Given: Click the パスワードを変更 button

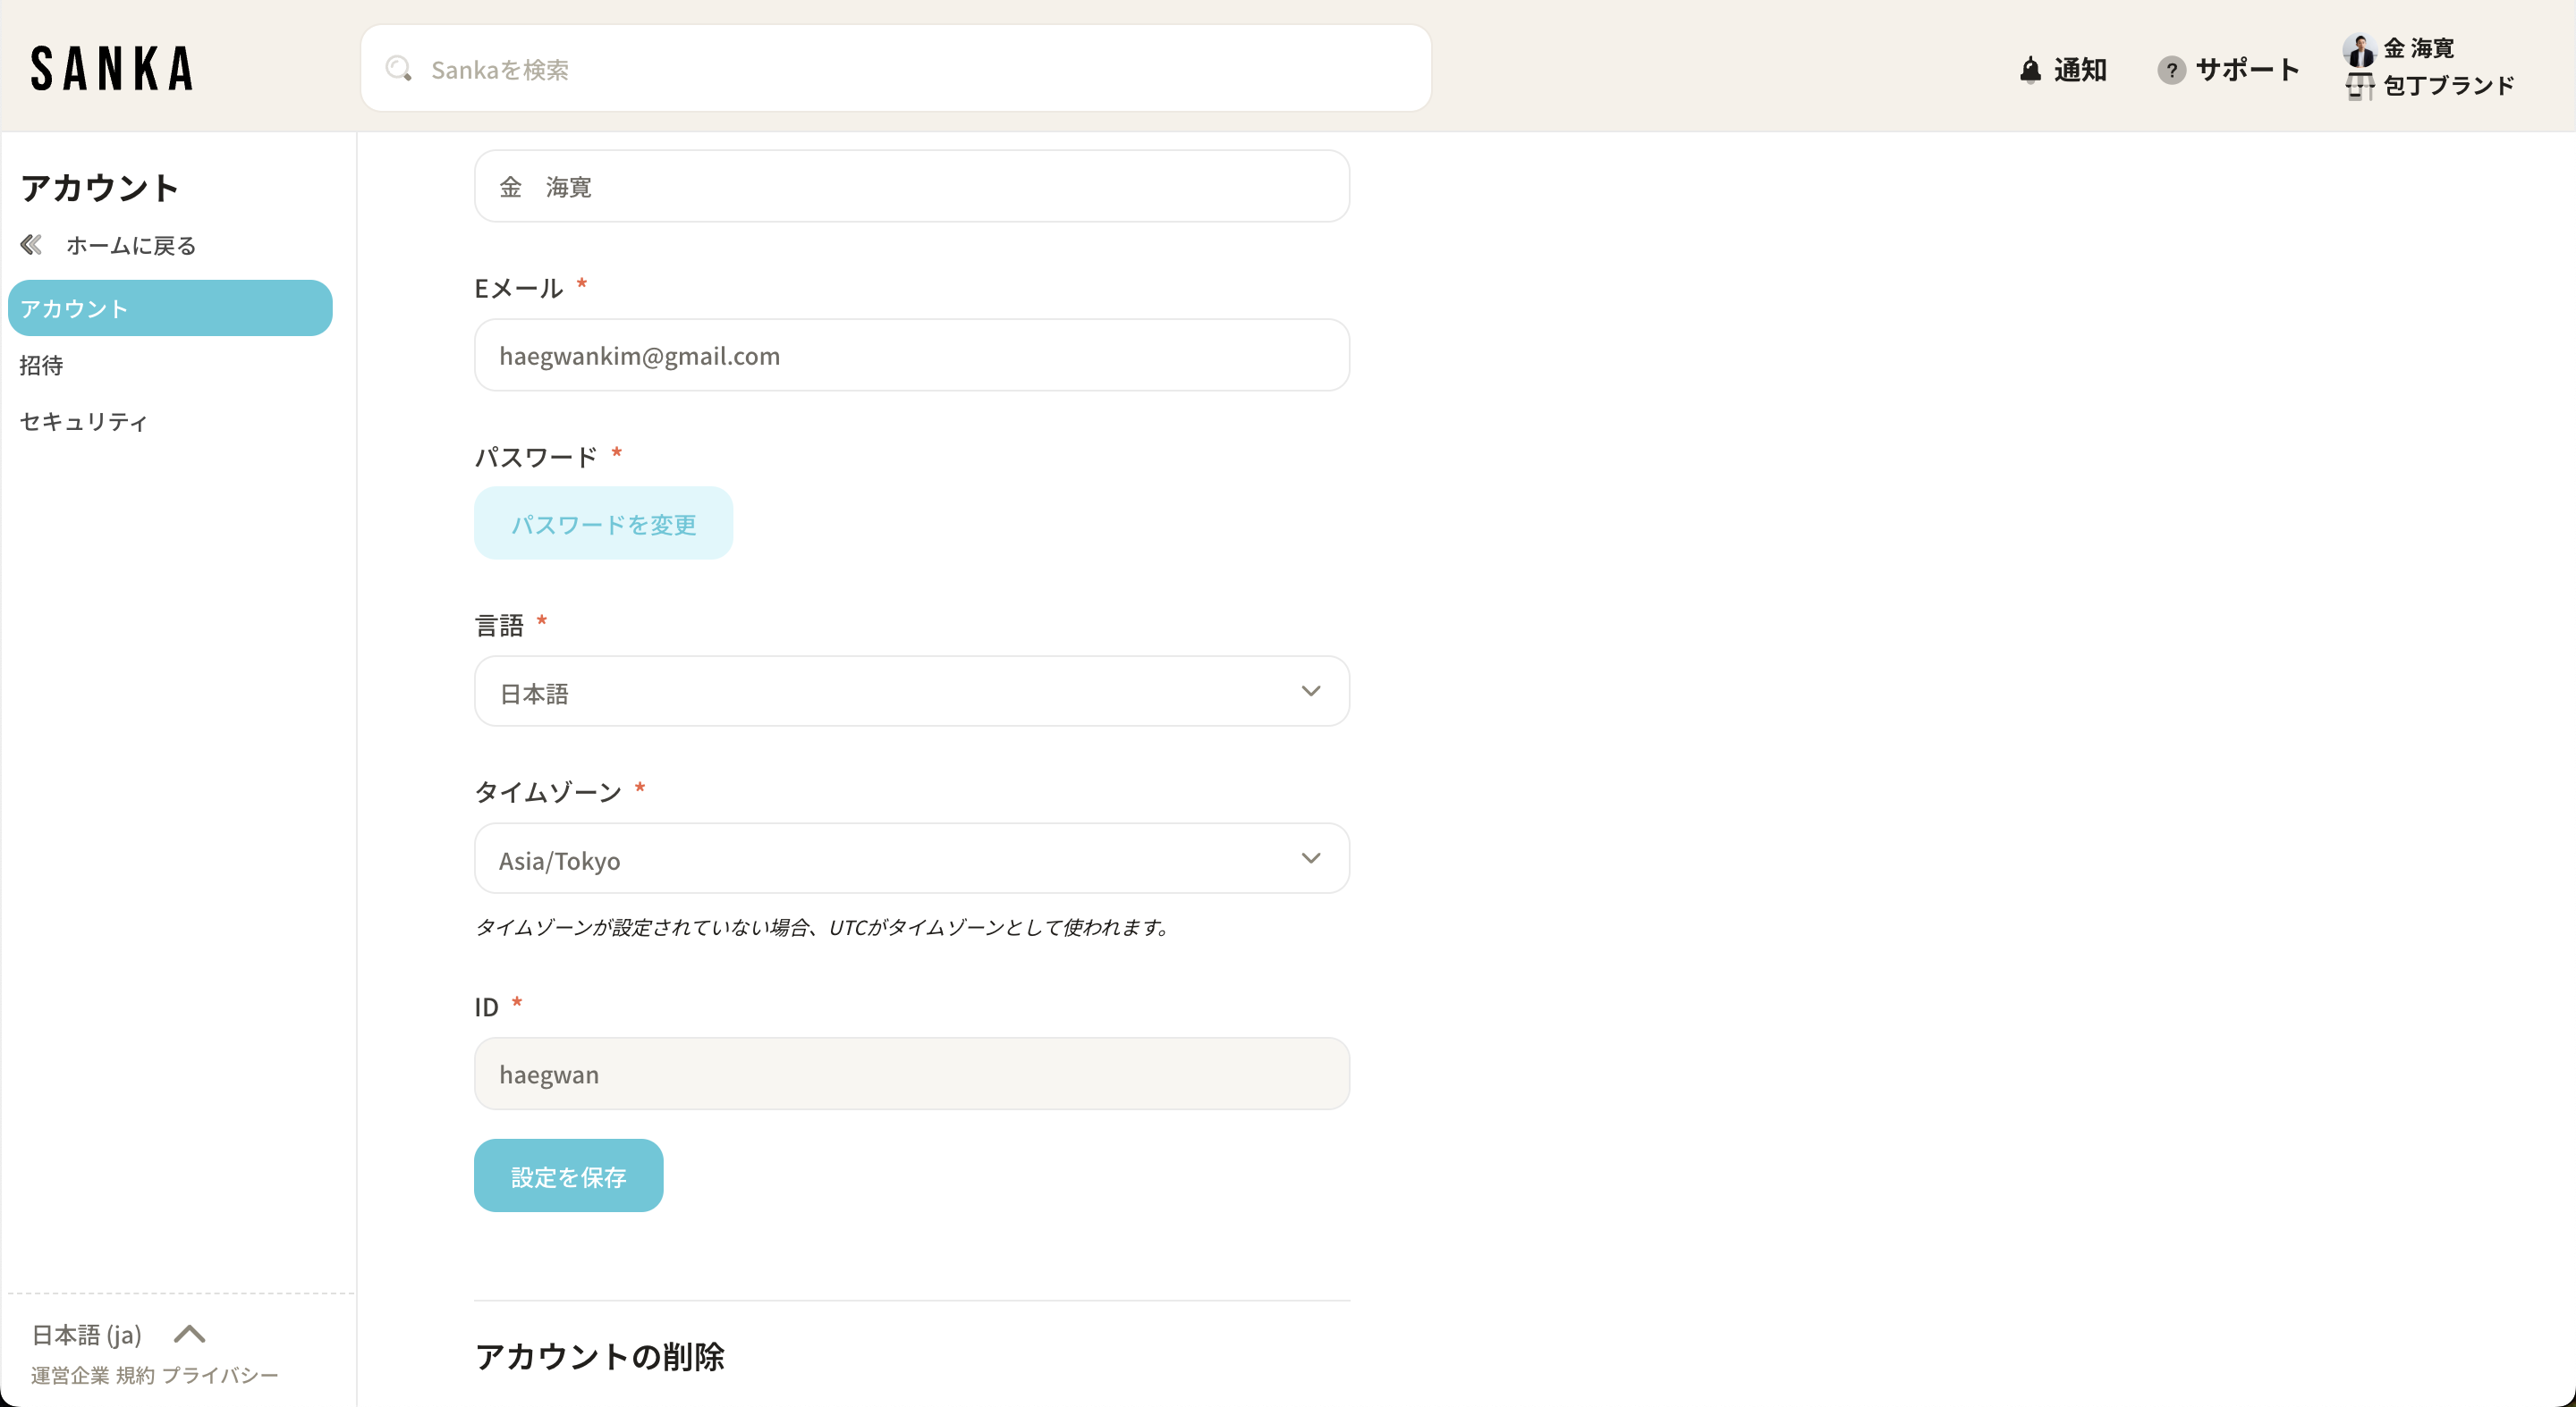Looking at the screenshot, I should pos(603,524).
